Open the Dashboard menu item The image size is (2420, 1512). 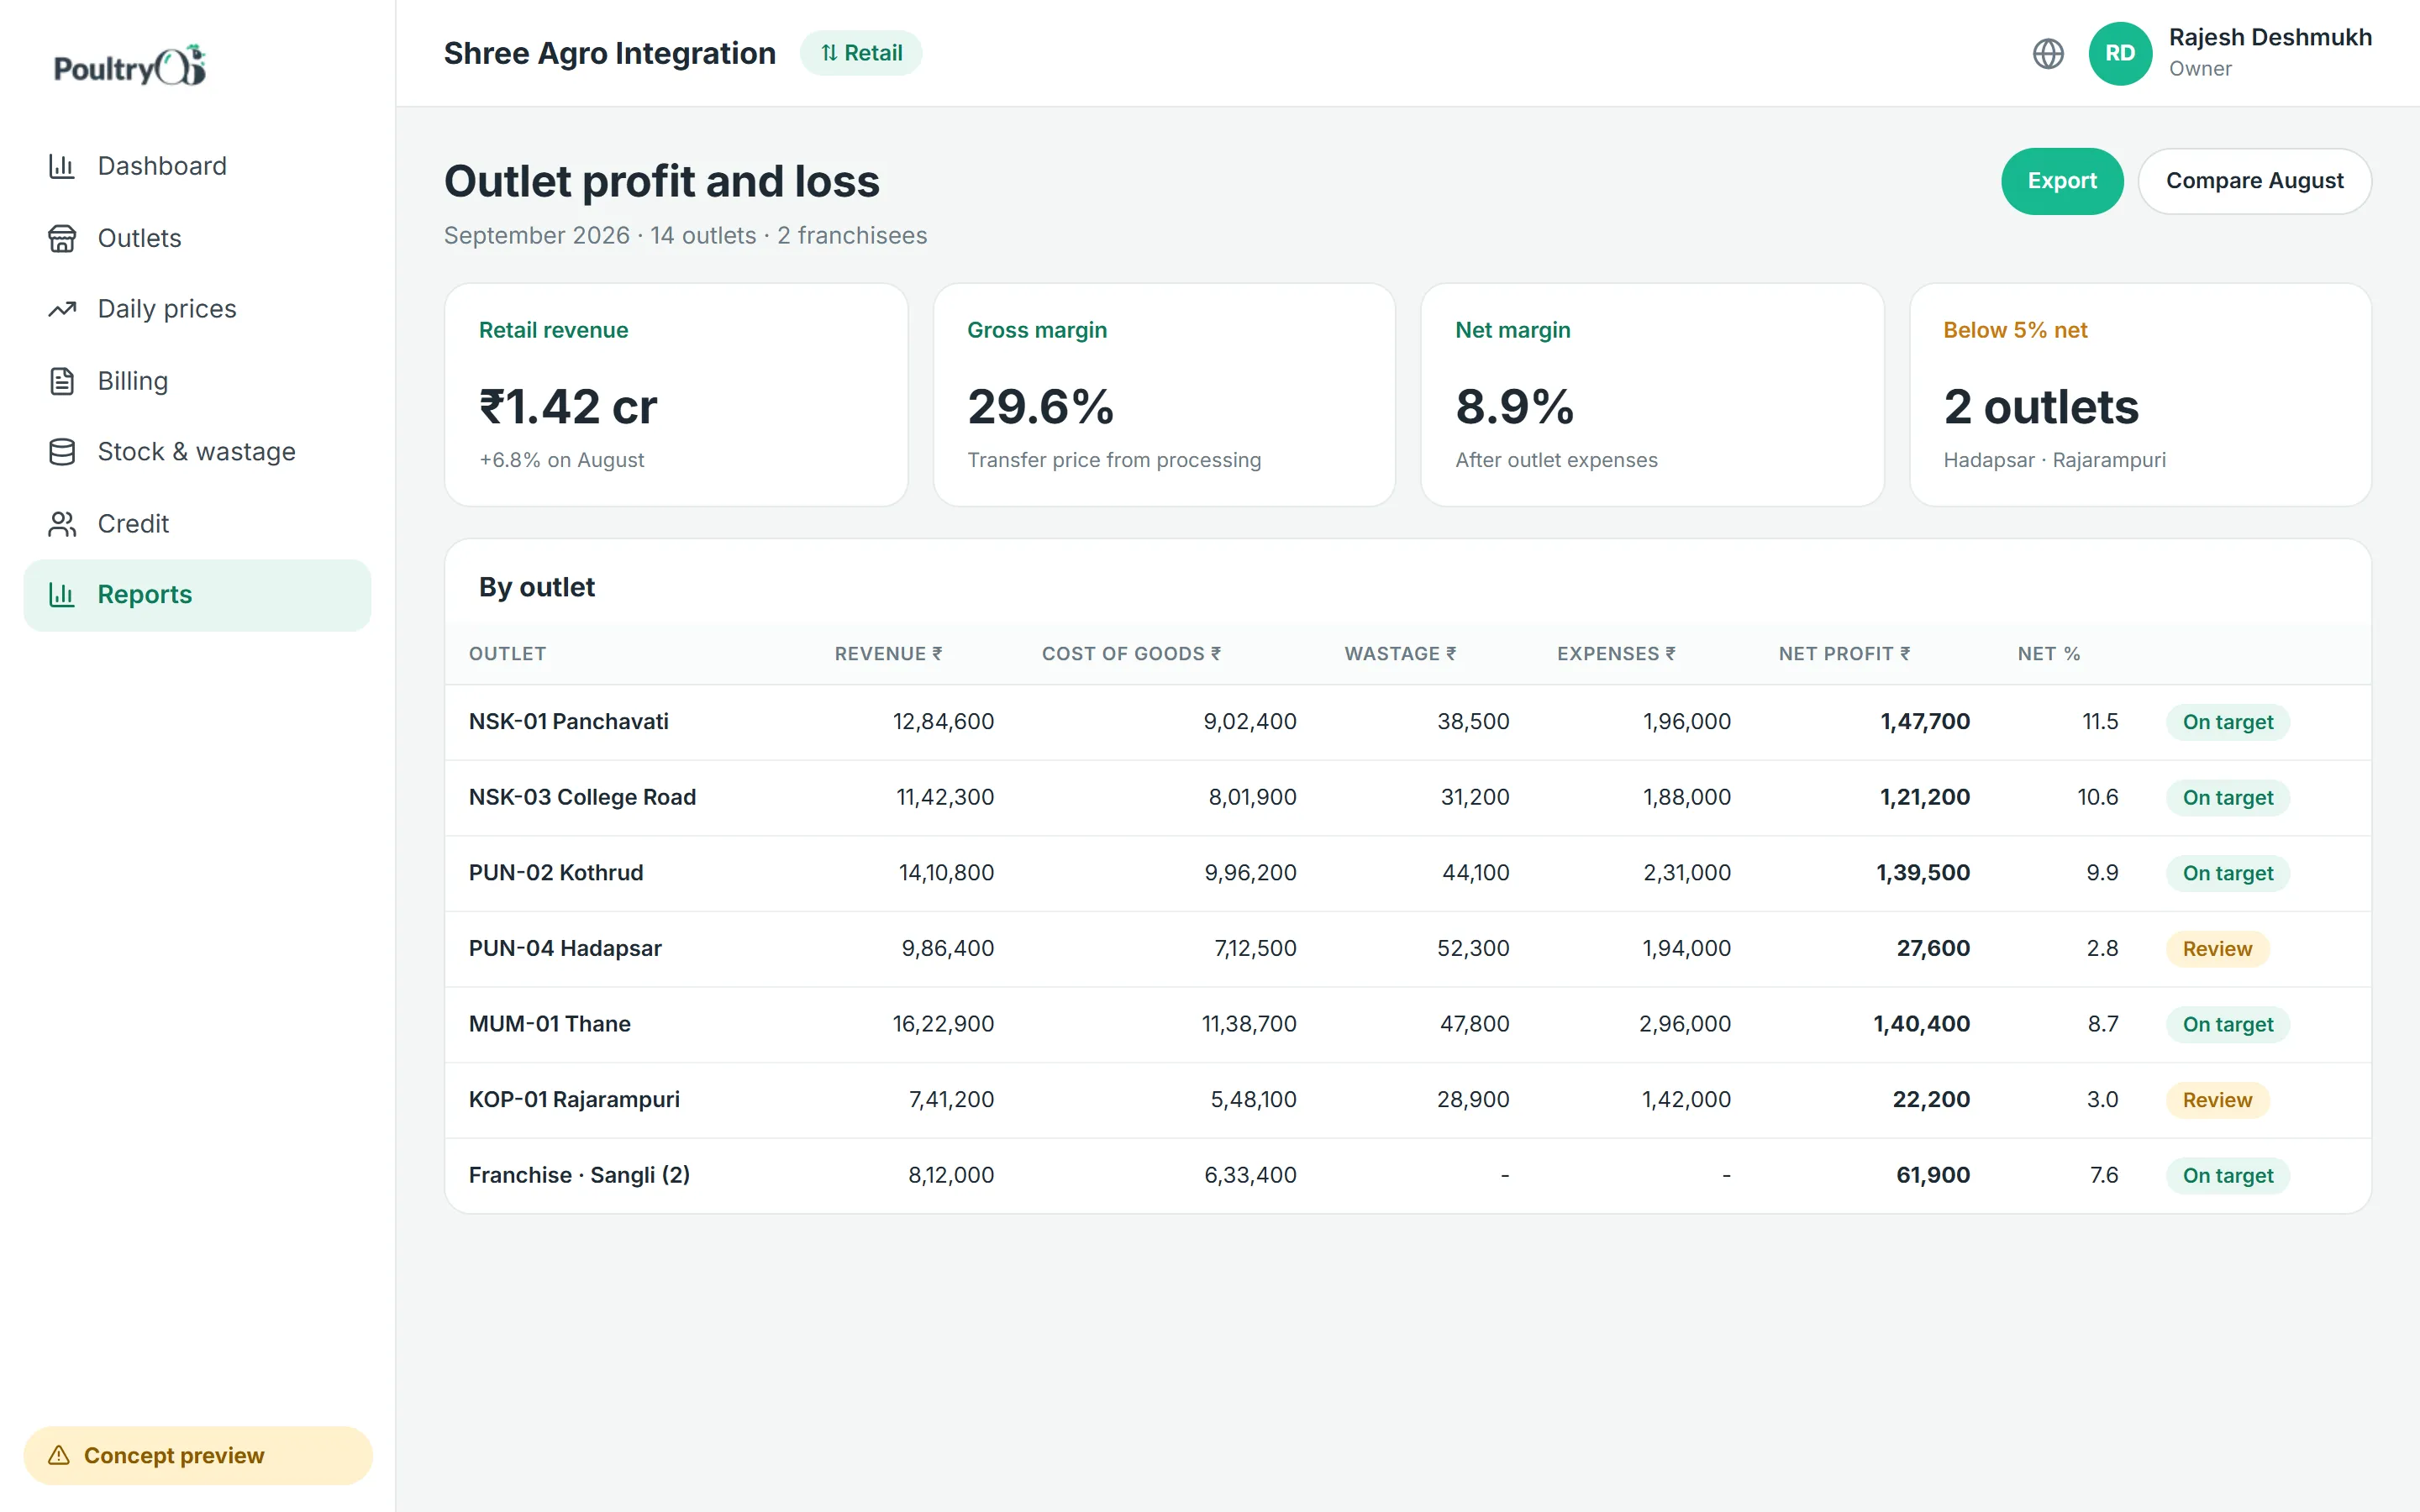click(x=197, y=166)
